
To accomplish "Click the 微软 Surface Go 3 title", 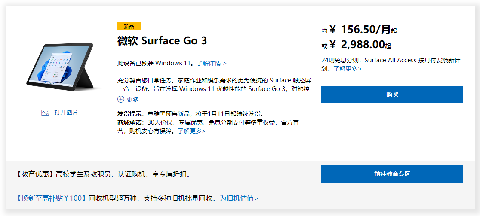I will [162, 41].
